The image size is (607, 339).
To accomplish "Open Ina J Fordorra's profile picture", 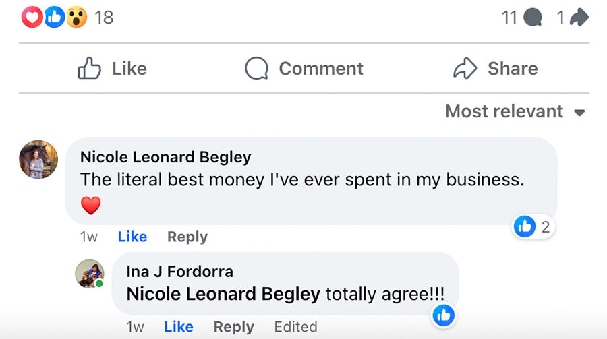I will [x=89, y=274].
